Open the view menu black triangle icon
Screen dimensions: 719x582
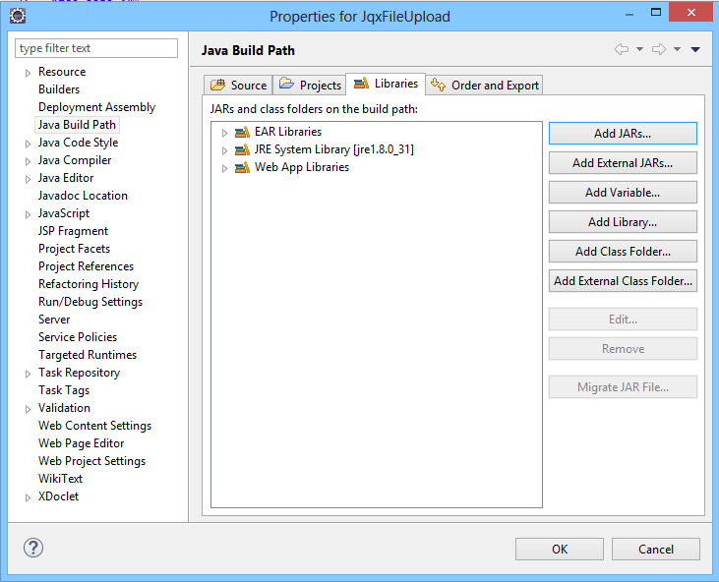[x=695, y=49]
